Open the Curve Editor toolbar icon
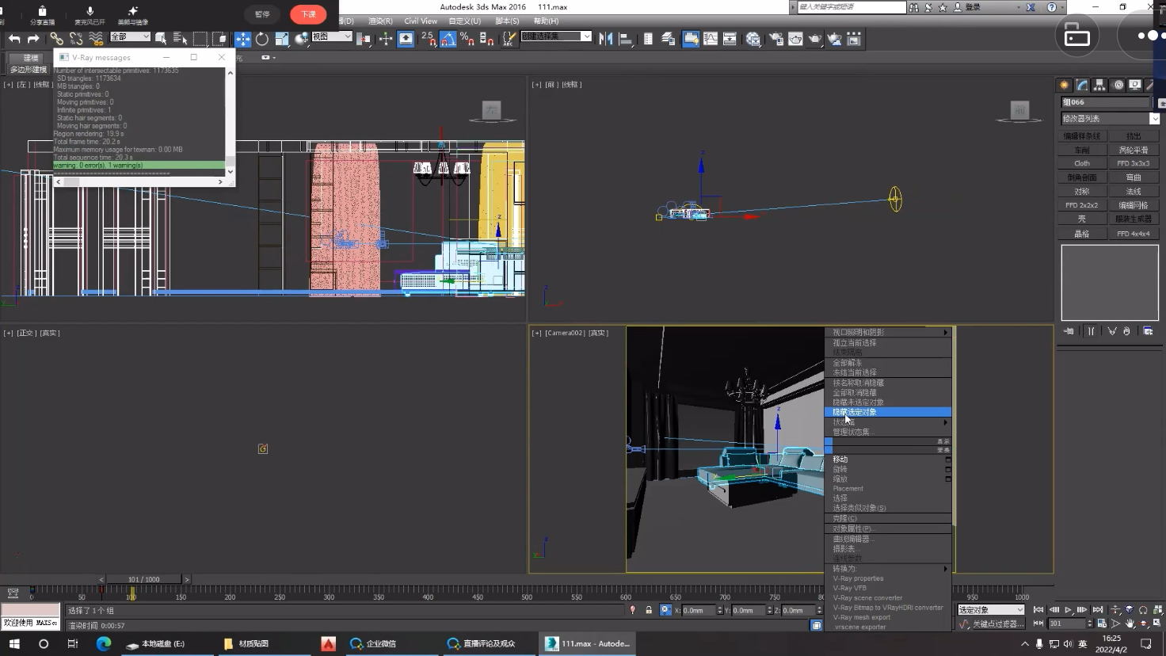Image resolution: width=1166 pixels, height=656 pixels. pyautogui.click(x=711, y=38)
